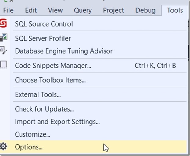Image resolution: width=190 pixels, height=156 pixels.
Task: Open the File menu
Action: click(x=8, y=10)
